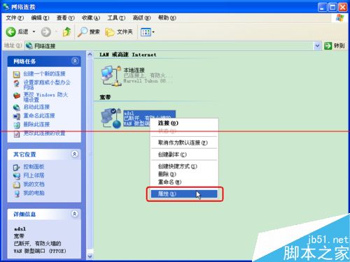This screenshot has width=350, height=262.
Task: Click the 启动此连接 task icon
Action: [x=17, y=108]
